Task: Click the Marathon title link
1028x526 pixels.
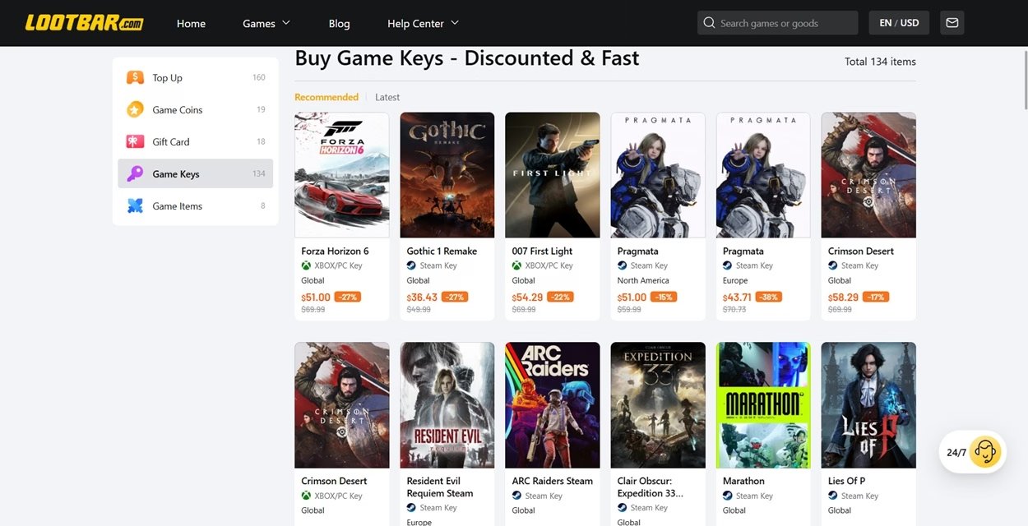Action: [x=743, y=481]
